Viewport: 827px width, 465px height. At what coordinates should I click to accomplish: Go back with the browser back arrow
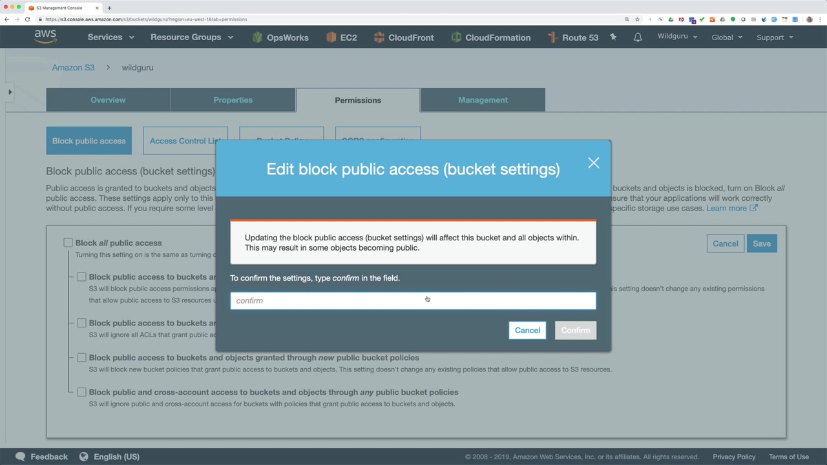tap(7, 19)
